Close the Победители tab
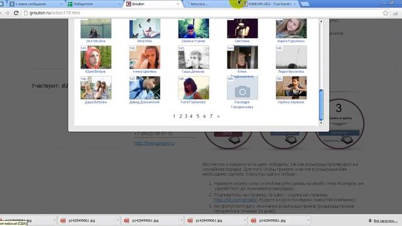Viewport: 402px width, 226px height. pos(120,4)
